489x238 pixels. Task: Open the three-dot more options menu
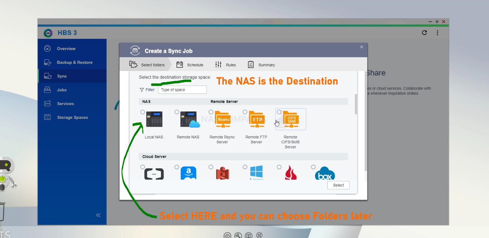[x=437, y=32]
